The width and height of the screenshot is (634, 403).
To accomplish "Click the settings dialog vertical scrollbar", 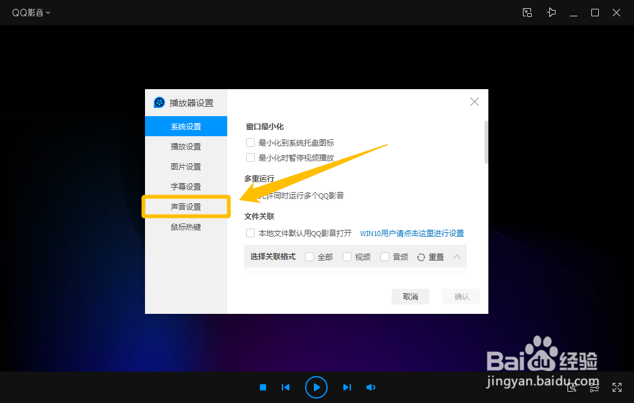I will pyautogui.click(x=486, y=142).
